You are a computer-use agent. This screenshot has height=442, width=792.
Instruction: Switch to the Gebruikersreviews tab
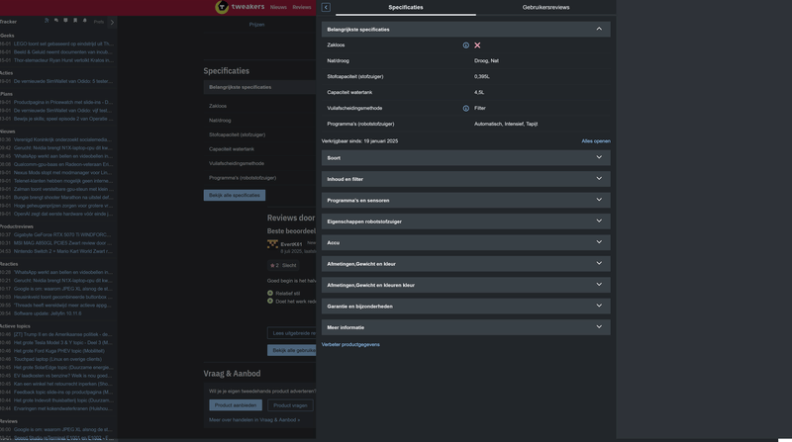[x=545, y=8]
